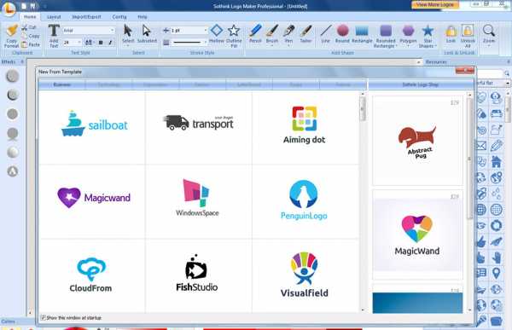Add a Polygon shape

coord(408,34)
